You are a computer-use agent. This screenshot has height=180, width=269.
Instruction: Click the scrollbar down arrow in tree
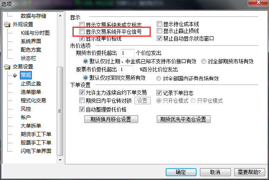click(x=60, y=160)
